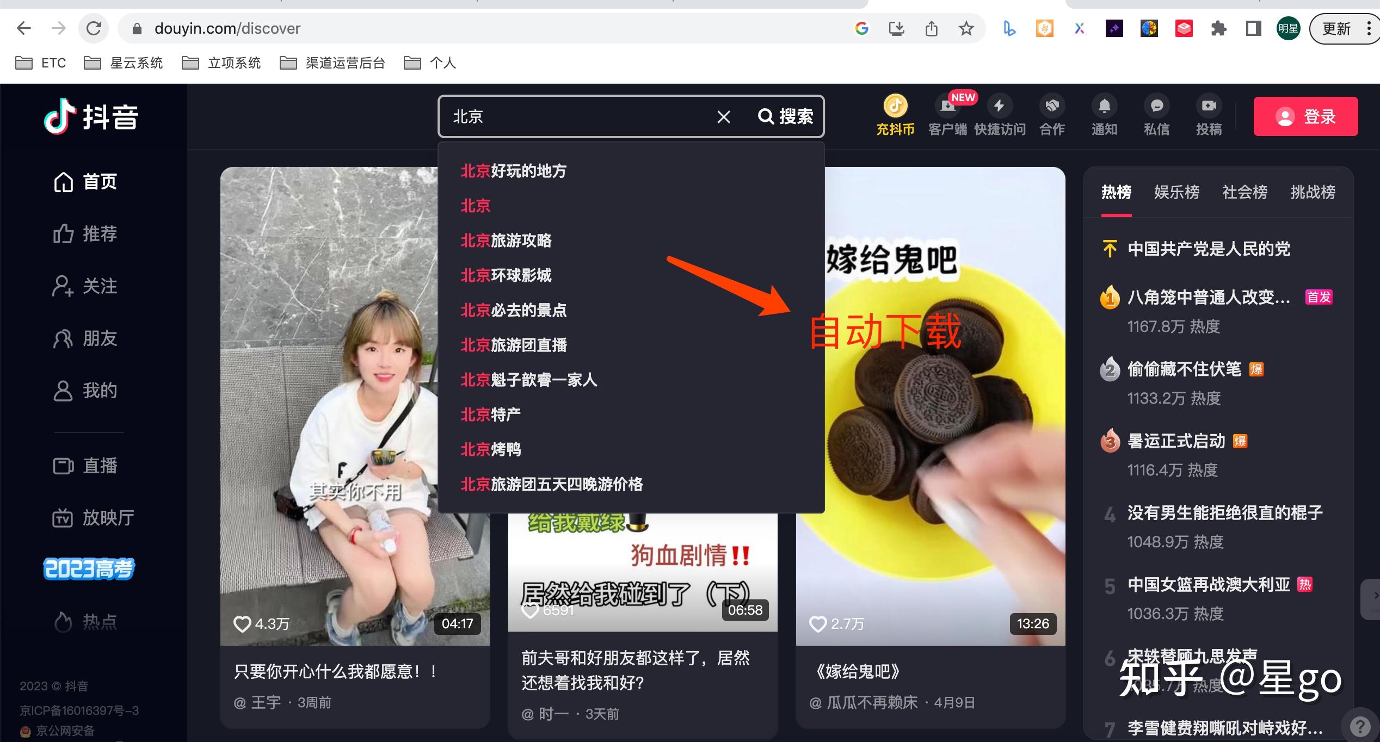Switch to the 娱乐榜 entertainment ranking tab

pyautogui.click(x=1177, y=192)
